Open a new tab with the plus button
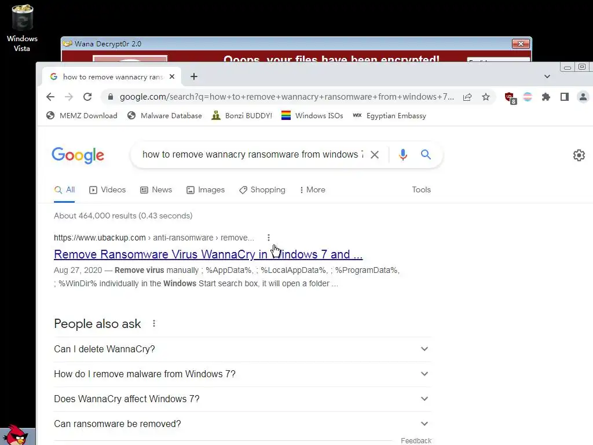Image resolution: width=593 pixels, height=445 pixels. (194, 77)
